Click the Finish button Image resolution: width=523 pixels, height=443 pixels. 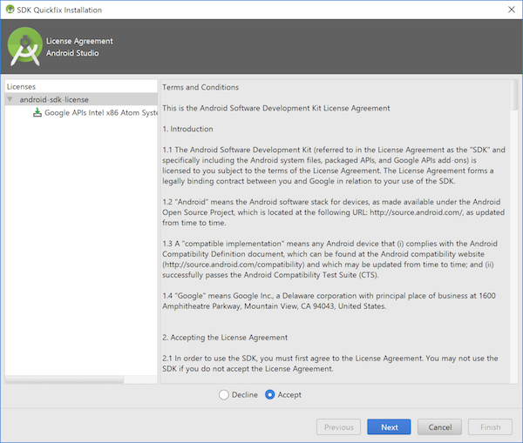tap(490, 427)
